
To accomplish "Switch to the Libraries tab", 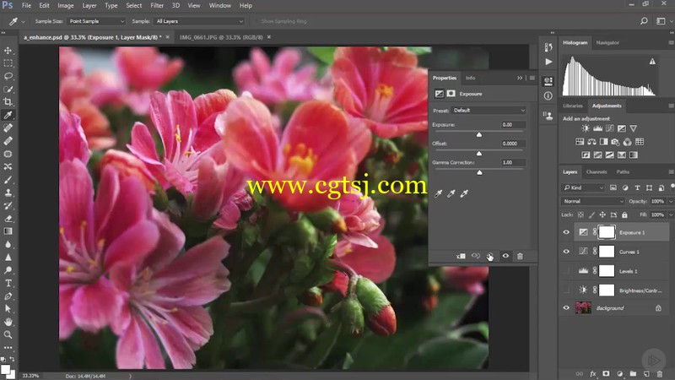I will coord(573,106).
